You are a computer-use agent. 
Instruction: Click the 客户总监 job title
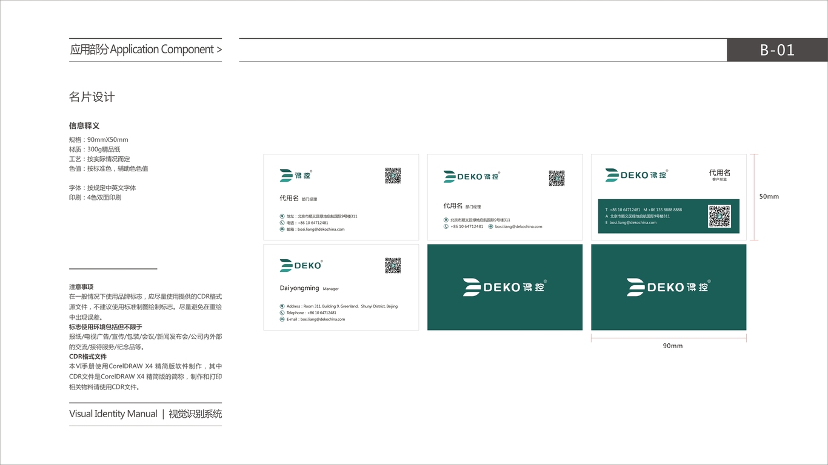tap(719, 180)
